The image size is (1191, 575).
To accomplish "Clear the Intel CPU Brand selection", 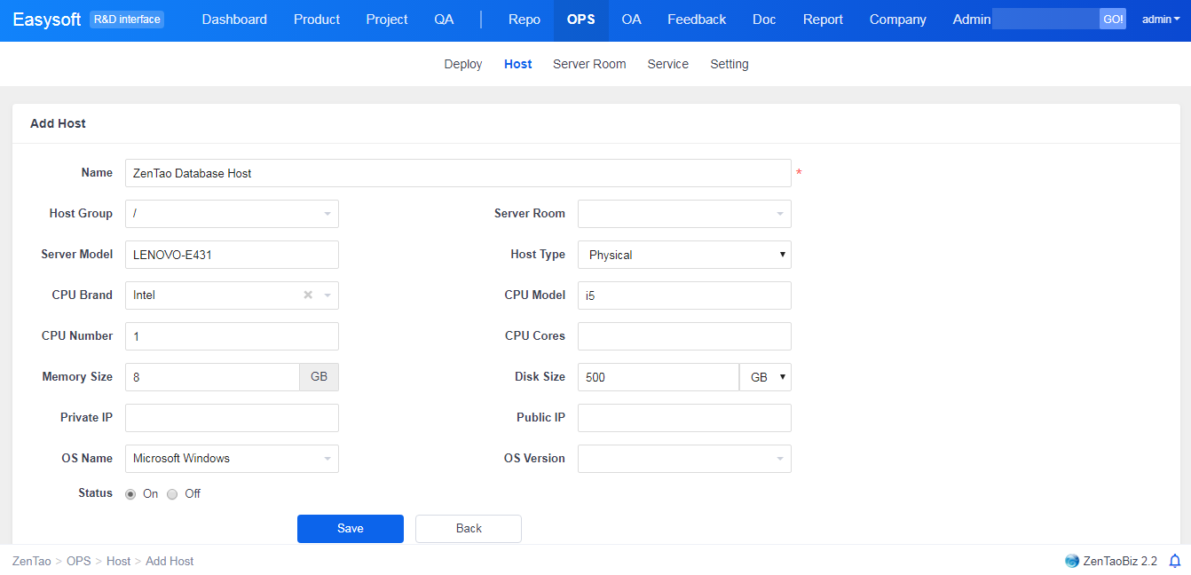I will pyautogui.click(x=308, y=295).
